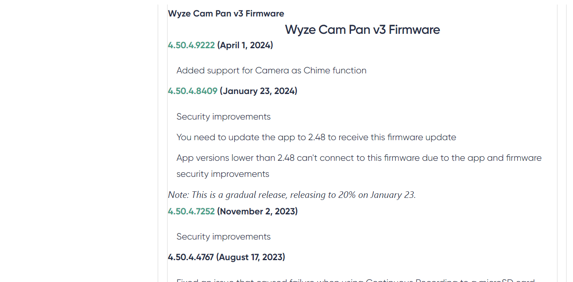Click the 'App versions lower than 2.48' paragraph

(359, 166)
